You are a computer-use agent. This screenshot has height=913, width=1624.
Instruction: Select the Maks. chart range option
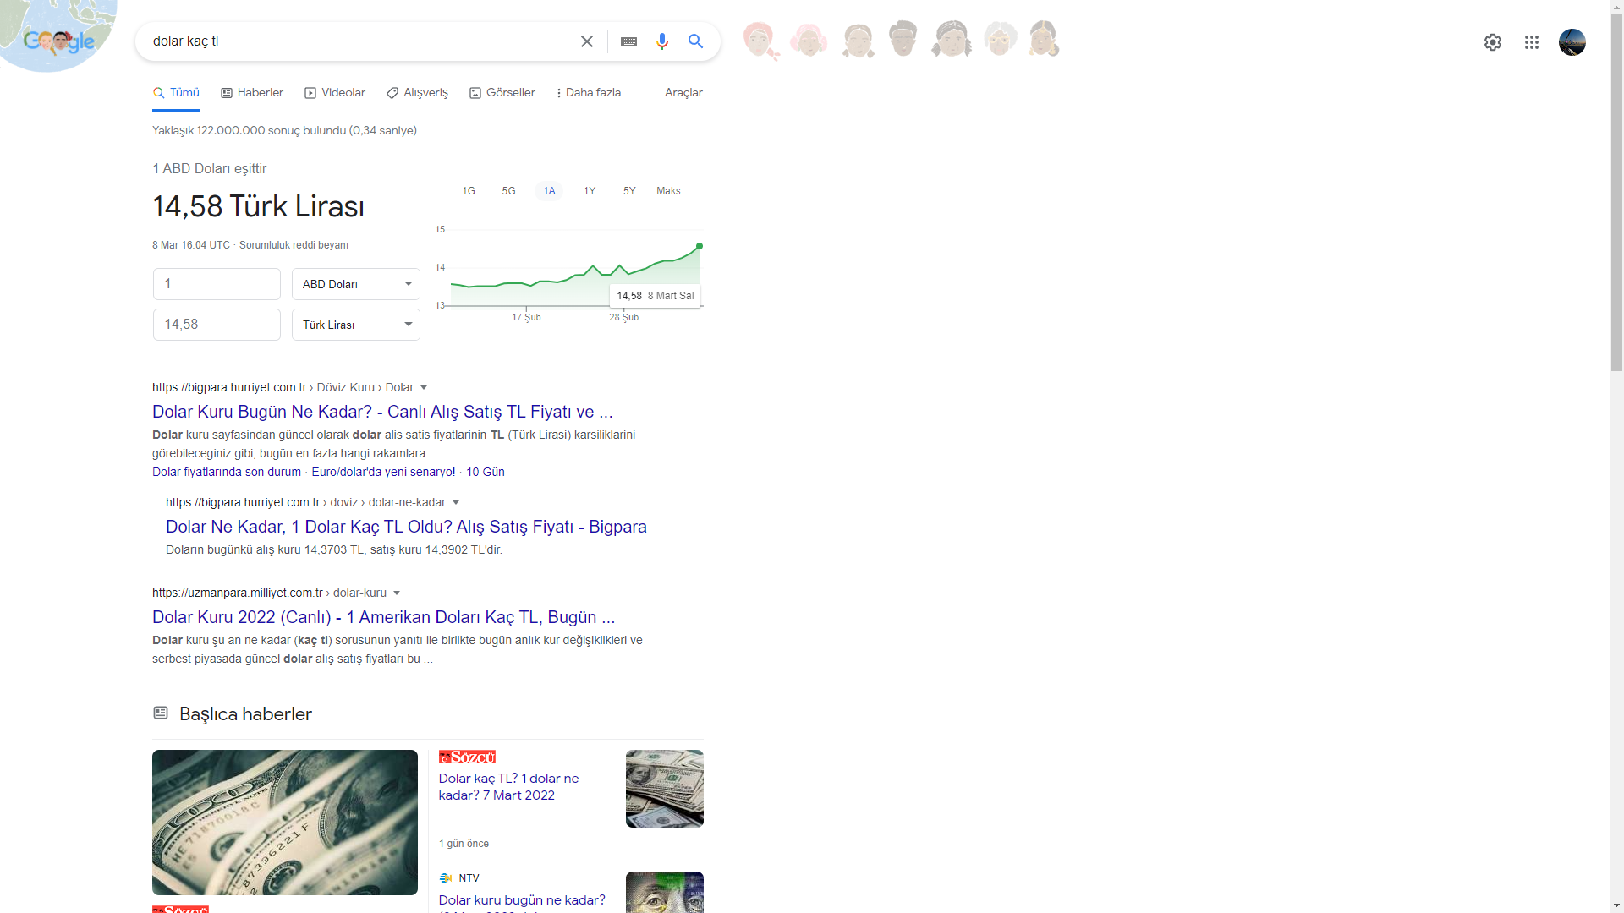(x=669, y=190)
